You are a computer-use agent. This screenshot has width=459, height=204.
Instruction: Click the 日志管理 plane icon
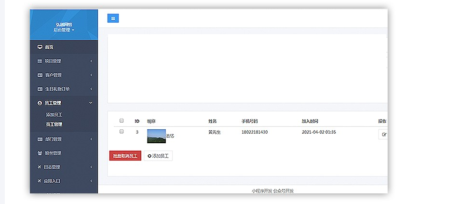click(x=40, y=167)
